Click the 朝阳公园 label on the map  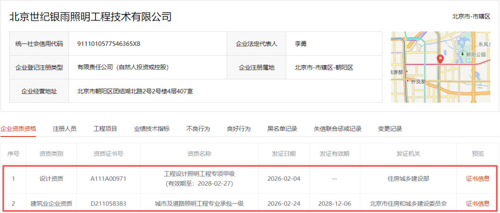click(476, 55)
